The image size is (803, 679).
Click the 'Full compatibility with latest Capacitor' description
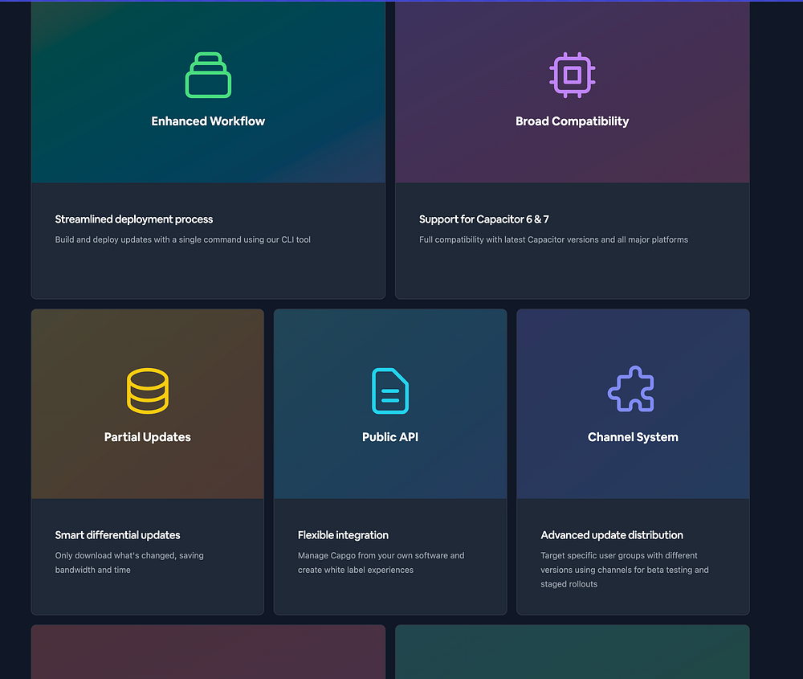click(553, 239)
